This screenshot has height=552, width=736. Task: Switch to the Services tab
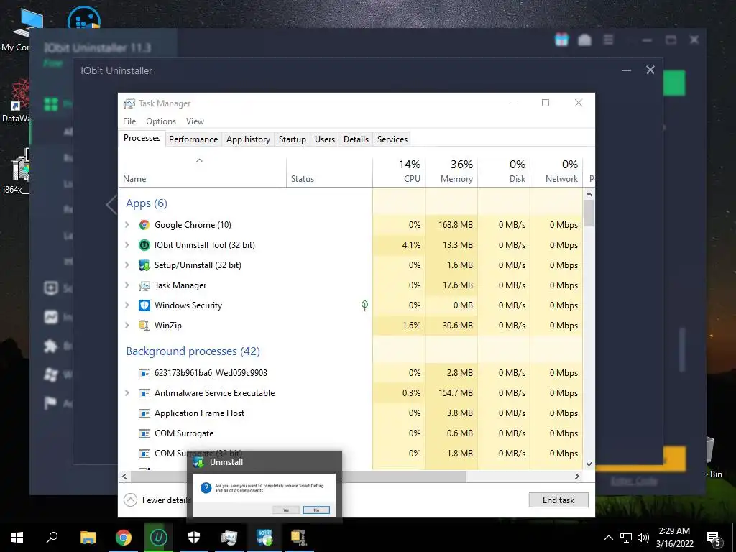pyautogui.click(x=392, y=139)
